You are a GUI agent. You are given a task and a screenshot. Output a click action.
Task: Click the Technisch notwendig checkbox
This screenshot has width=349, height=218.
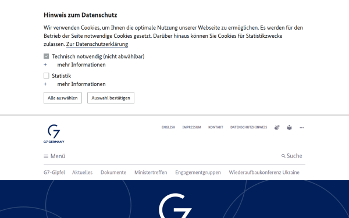[47, 56]
